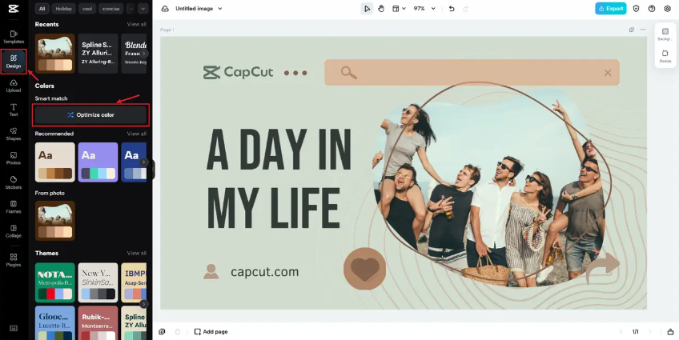This screenshot has height=340, width=679.
Task: Select the hand pan tool
Action: (381, 9)
